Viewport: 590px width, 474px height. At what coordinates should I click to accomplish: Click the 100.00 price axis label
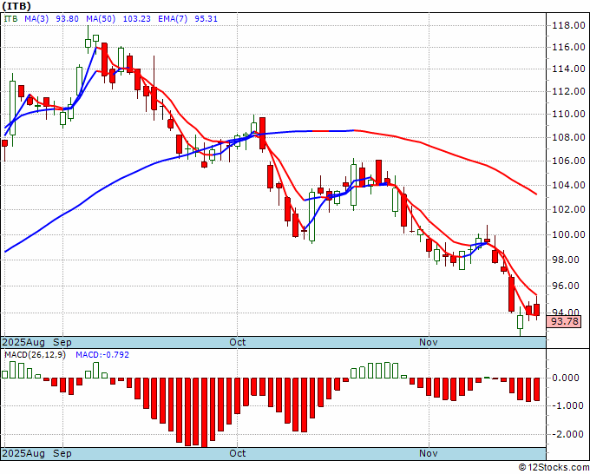click(x=568, y=234)
